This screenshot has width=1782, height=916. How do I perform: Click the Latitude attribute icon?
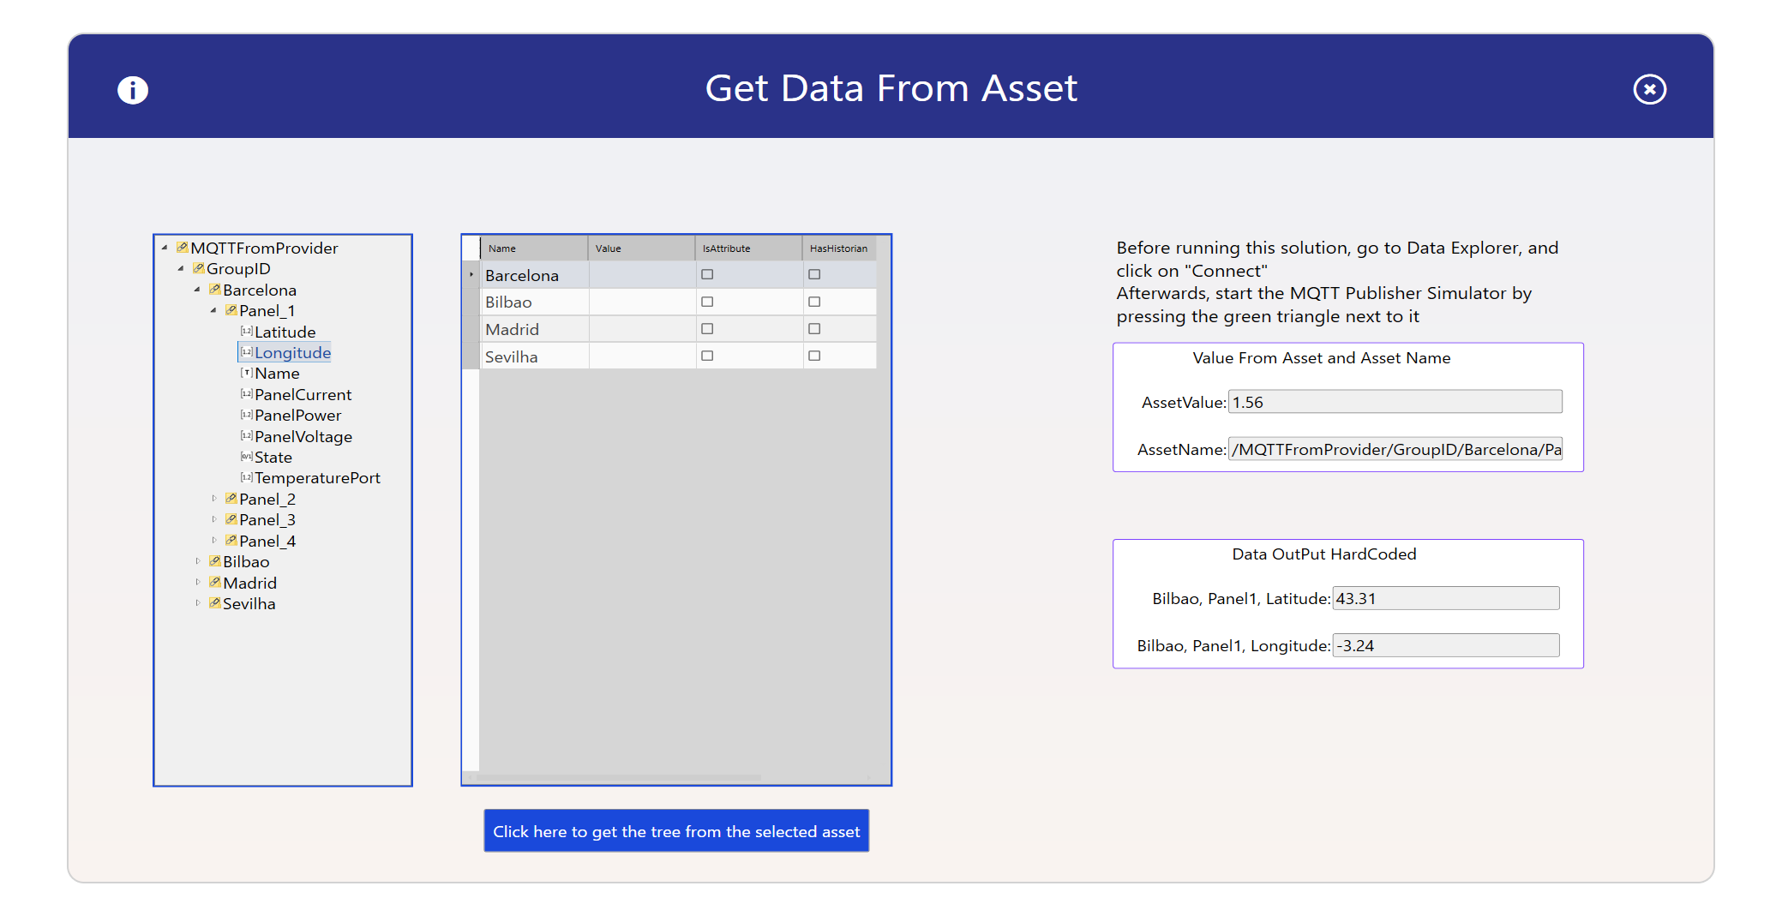pos(246,332)
